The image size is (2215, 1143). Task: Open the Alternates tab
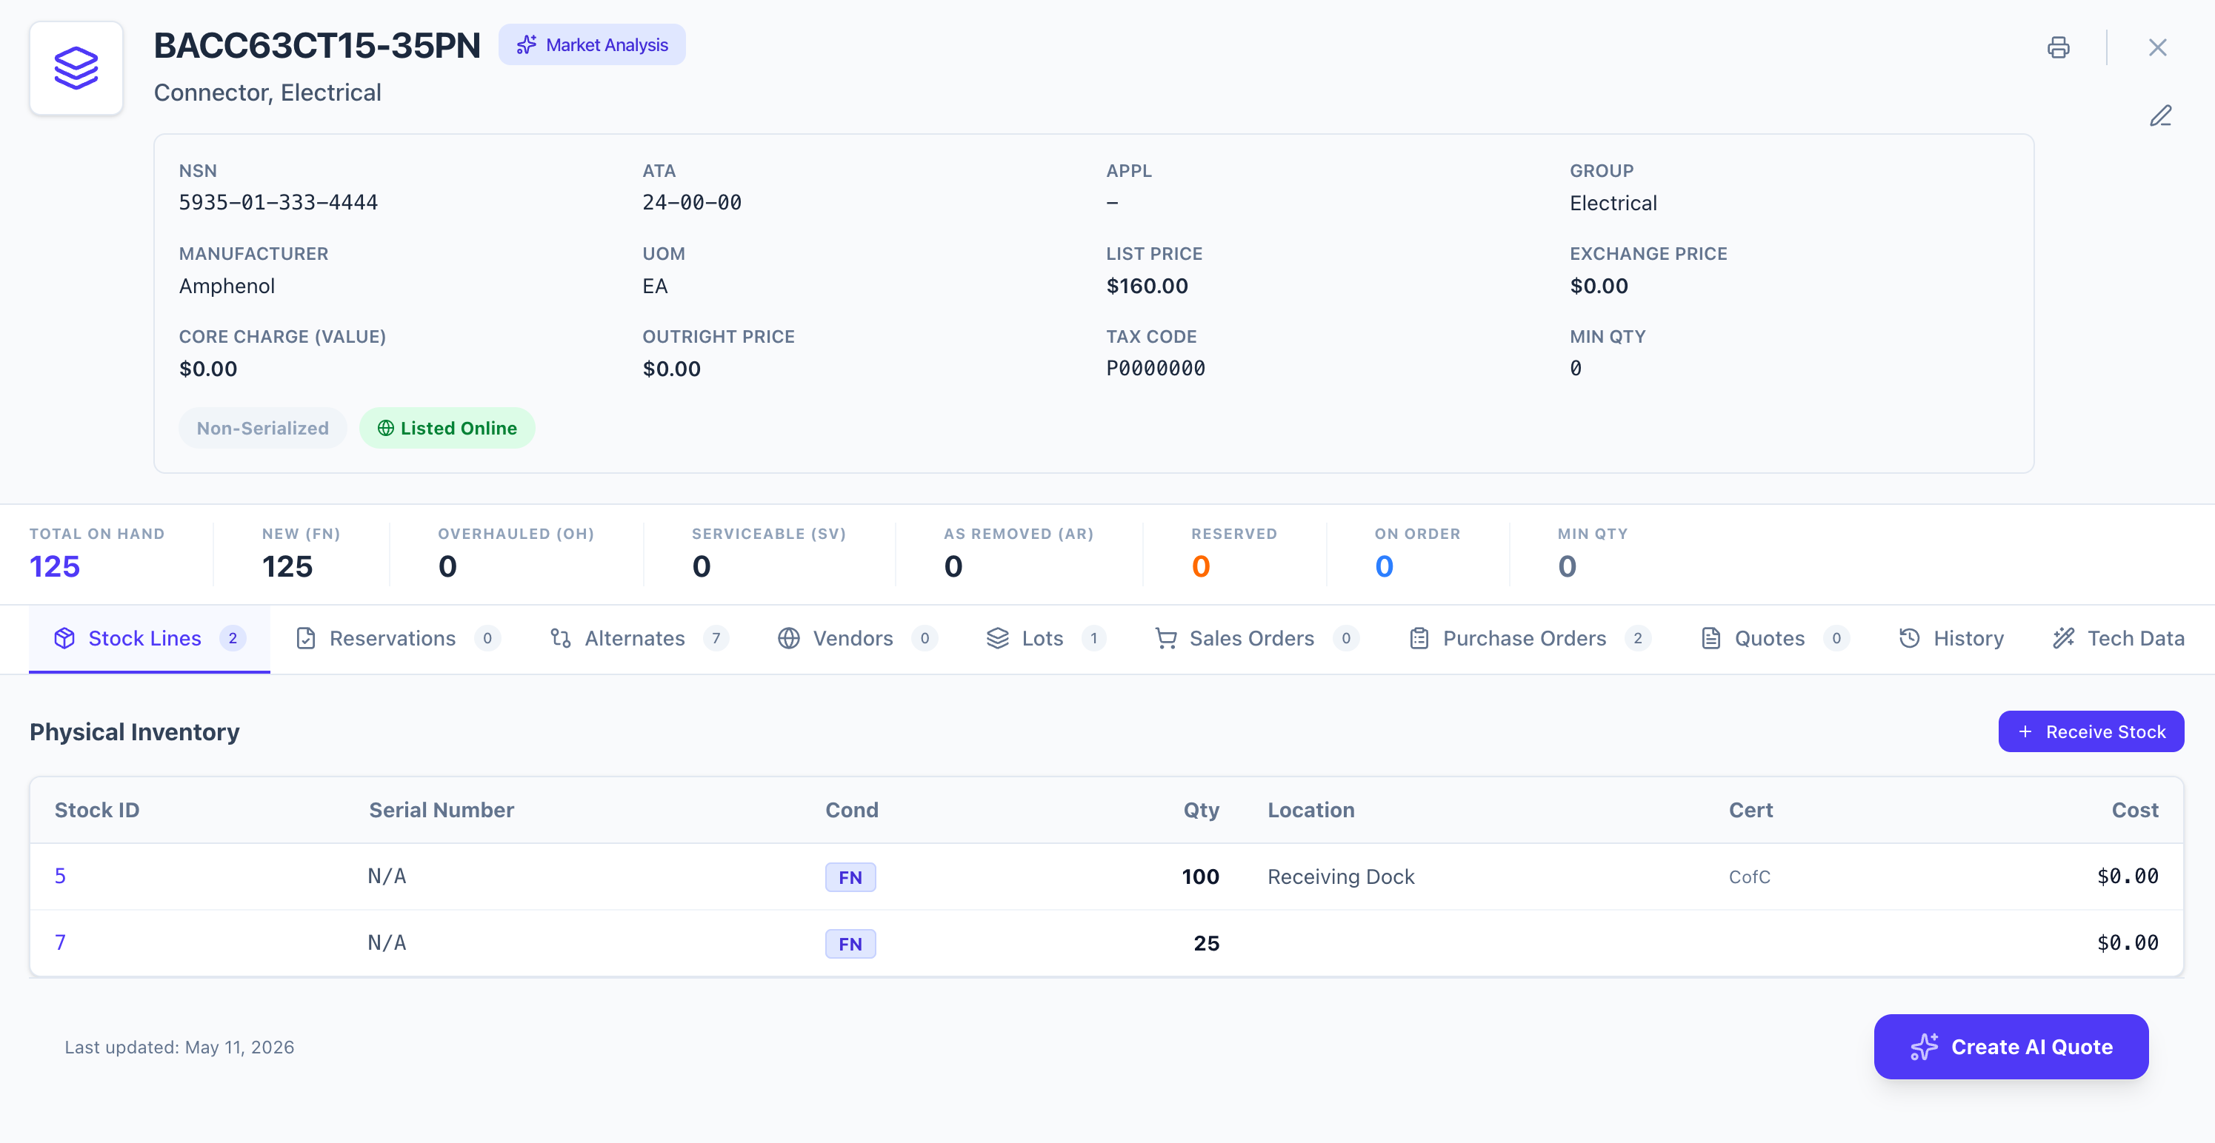639,639
